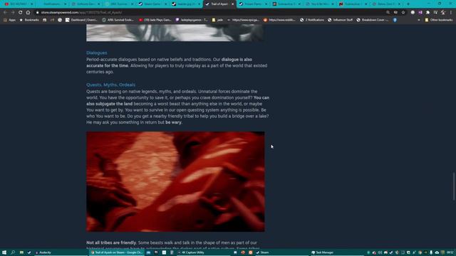
Task: Open the jadeplaysgames Twitch bookmark
Action: 192,20
